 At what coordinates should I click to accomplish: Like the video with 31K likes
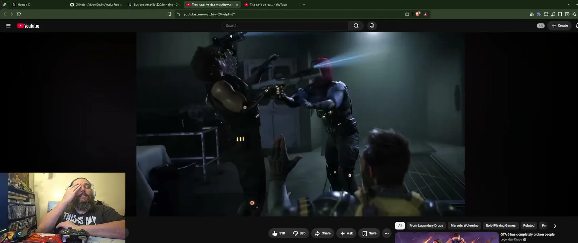[x=279, y=233]
